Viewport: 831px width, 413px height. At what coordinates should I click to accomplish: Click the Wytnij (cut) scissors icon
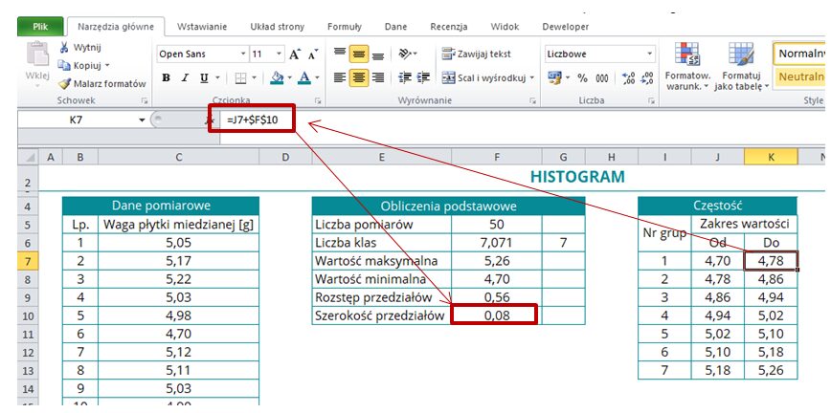point(64,48)
